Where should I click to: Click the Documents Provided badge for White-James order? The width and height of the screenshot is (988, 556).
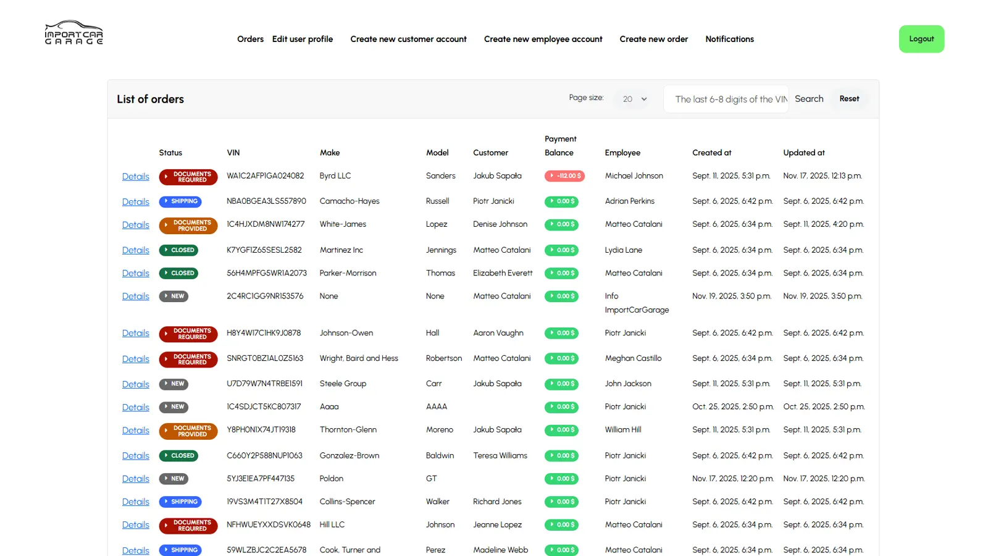click(x=188, y=225)
